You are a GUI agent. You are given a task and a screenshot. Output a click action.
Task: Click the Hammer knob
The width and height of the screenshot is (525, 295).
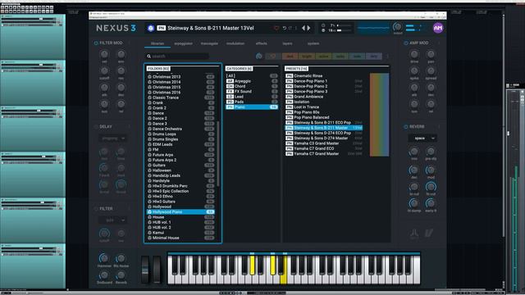(x=104, y=258)
